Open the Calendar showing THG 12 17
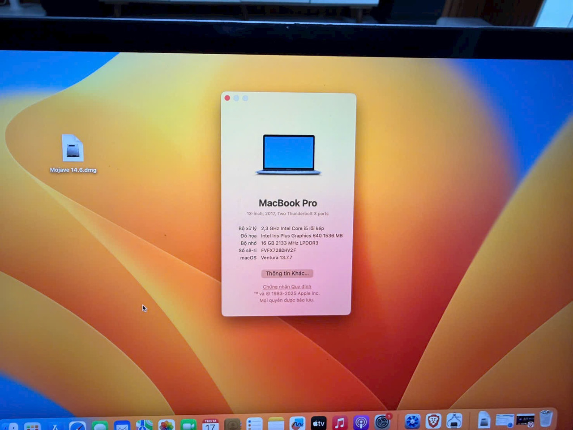 (210, 425)
